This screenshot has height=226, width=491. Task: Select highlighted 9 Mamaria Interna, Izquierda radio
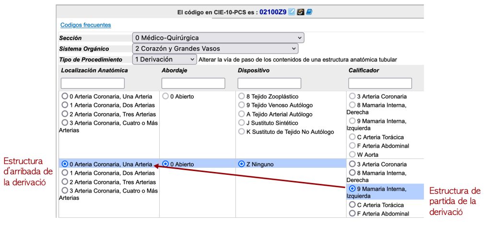353,189
